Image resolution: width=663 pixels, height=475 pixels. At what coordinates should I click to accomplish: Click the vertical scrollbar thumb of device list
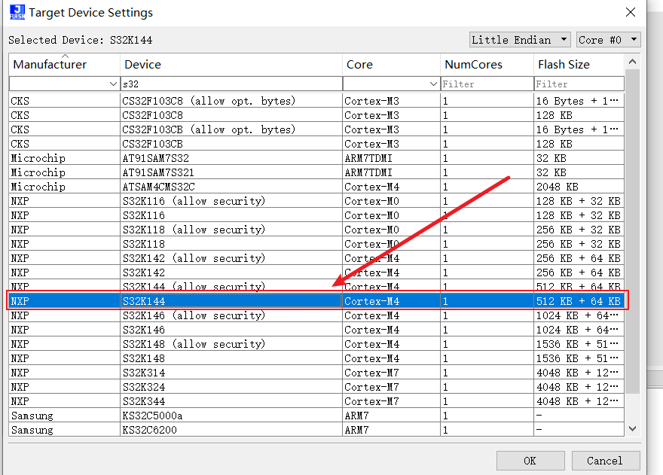coord(633,232)
